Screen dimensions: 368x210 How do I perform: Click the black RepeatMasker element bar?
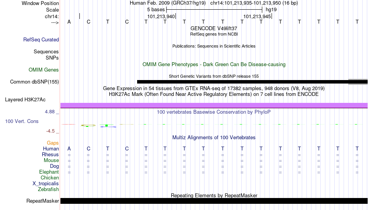(214, 201)
